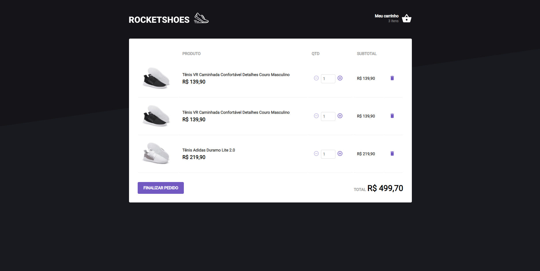Image resolution: width=540 pixels, height=271 pixels.
Task: Increase quantity of Tênis Adidas Duramo Lite
Action: point(340,153)
